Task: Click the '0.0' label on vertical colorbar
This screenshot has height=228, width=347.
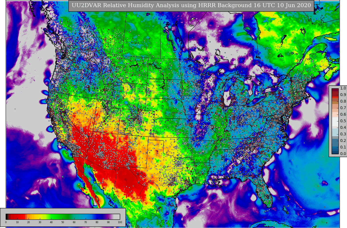Action: tap(343, 154)
